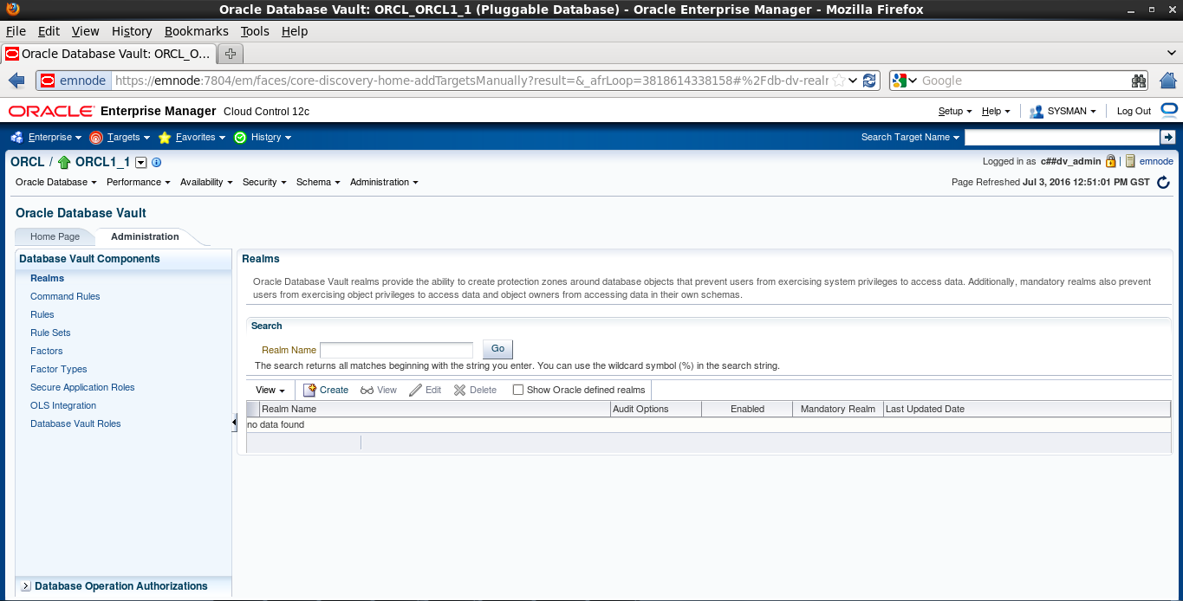
Task: Sort by Realm Name column header
Action: [x=435, y=409]
